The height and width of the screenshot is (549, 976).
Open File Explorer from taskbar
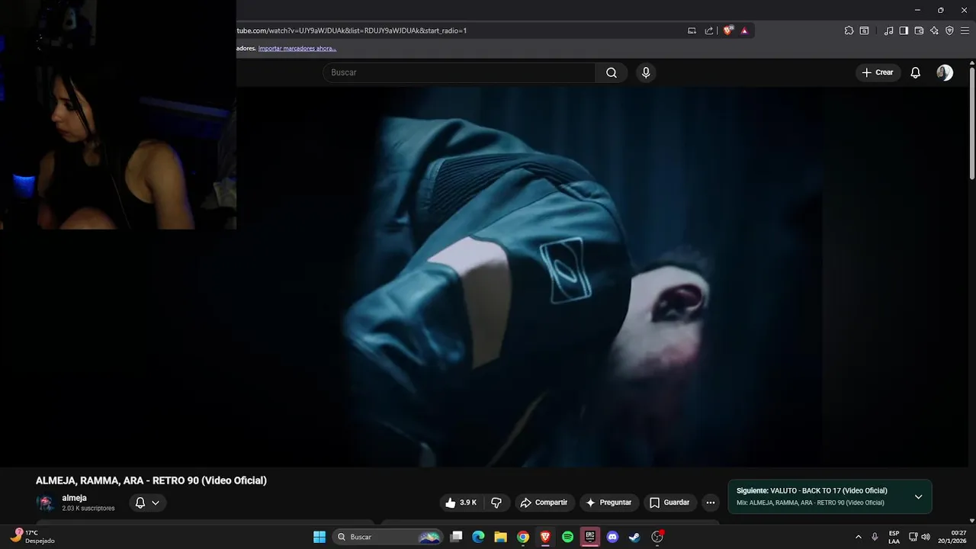[x=500, y=537]
